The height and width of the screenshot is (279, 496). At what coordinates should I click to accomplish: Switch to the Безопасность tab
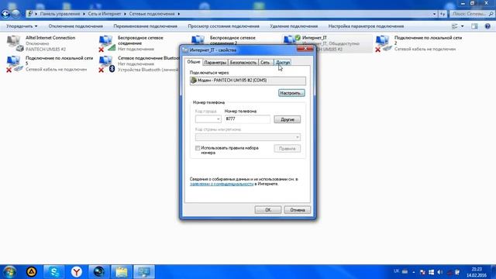(243, 63)
